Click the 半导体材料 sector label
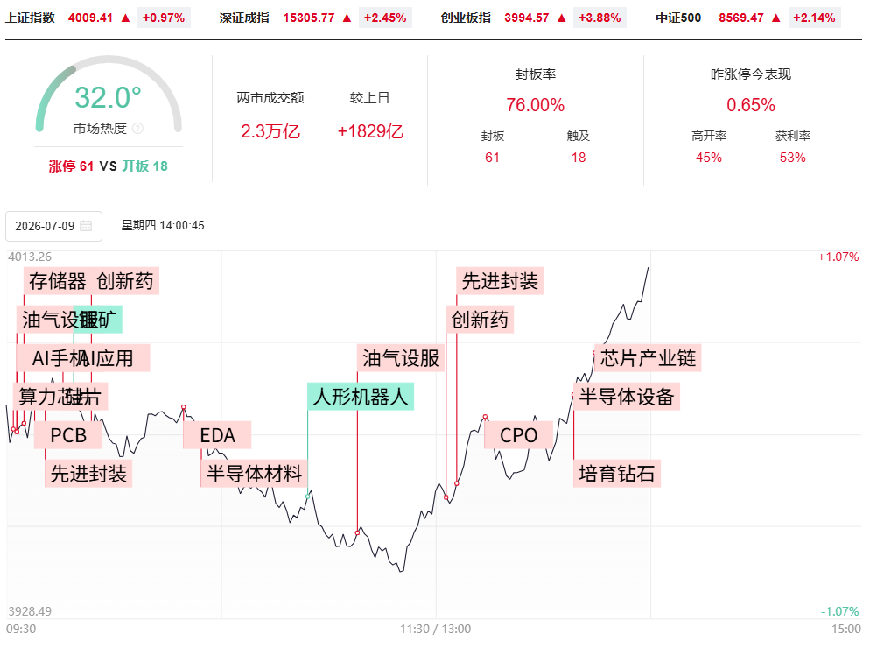This screenshot has height=648, width=870. [x=254, y=474]
